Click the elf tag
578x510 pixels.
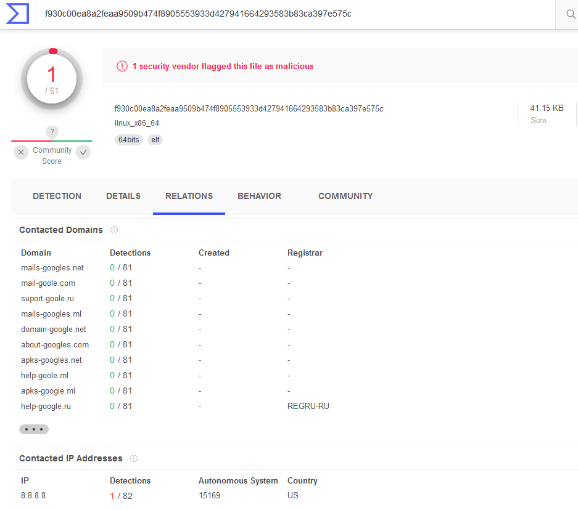[155, 140]
